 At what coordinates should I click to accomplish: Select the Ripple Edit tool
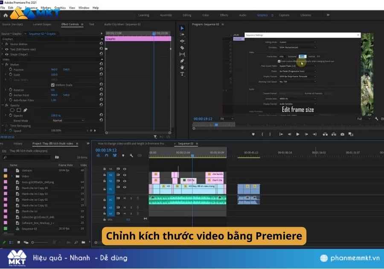click(182, 41)
